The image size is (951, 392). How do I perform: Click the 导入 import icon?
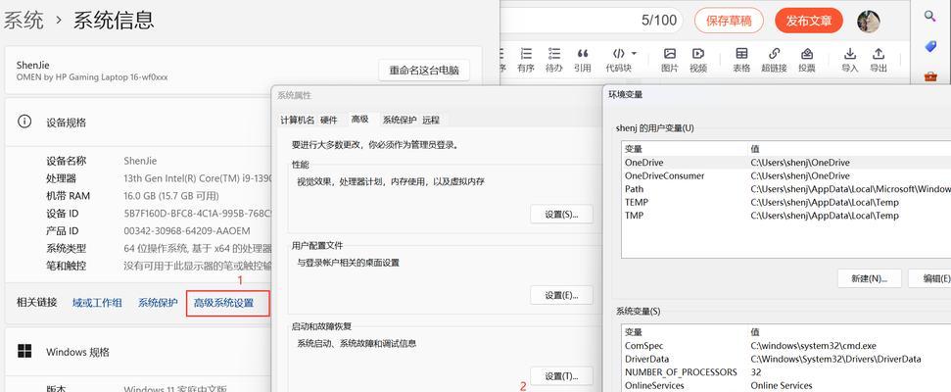coord(850,60)
